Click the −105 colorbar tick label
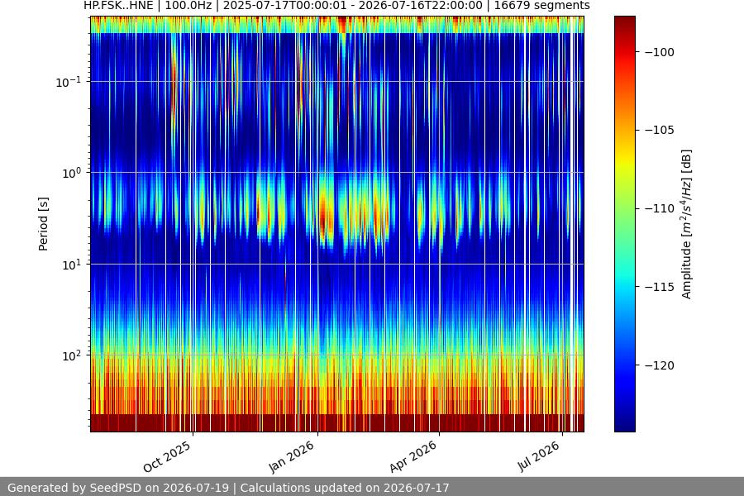The image size is (744, 496). 660,130
